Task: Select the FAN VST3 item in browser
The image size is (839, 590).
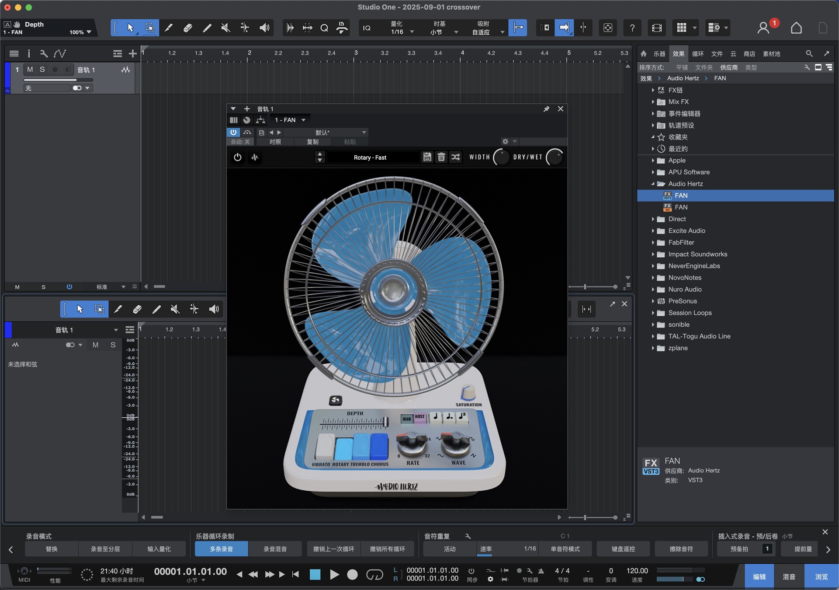Action: coord(735,196)
